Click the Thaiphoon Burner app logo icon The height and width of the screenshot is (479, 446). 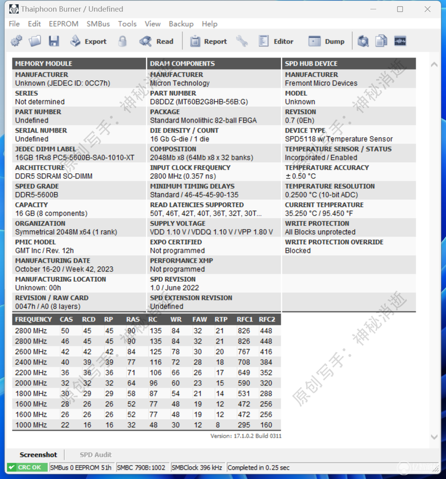tap(13, 9)
